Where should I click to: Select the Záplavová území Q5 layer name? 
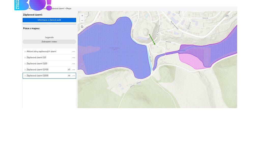(x=36, y=57)
